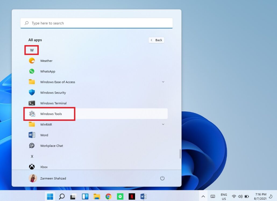The width and height of the screenshot is (277, 201).
Task: Open File Explorer from taskbar
Action: [97, 196]
